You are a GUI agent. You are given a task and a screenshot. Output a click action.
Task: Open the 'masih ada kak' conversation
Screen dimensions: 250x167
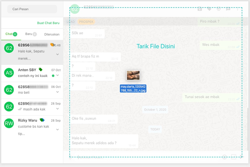[32, 106]
